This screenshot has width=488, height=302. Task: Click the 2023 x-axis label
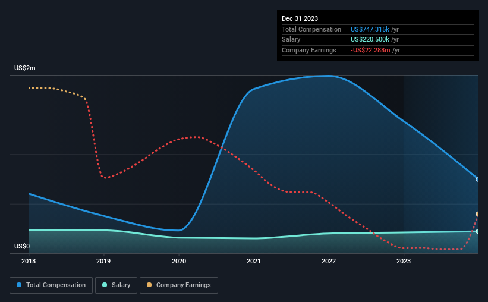[x=404, y=261]
